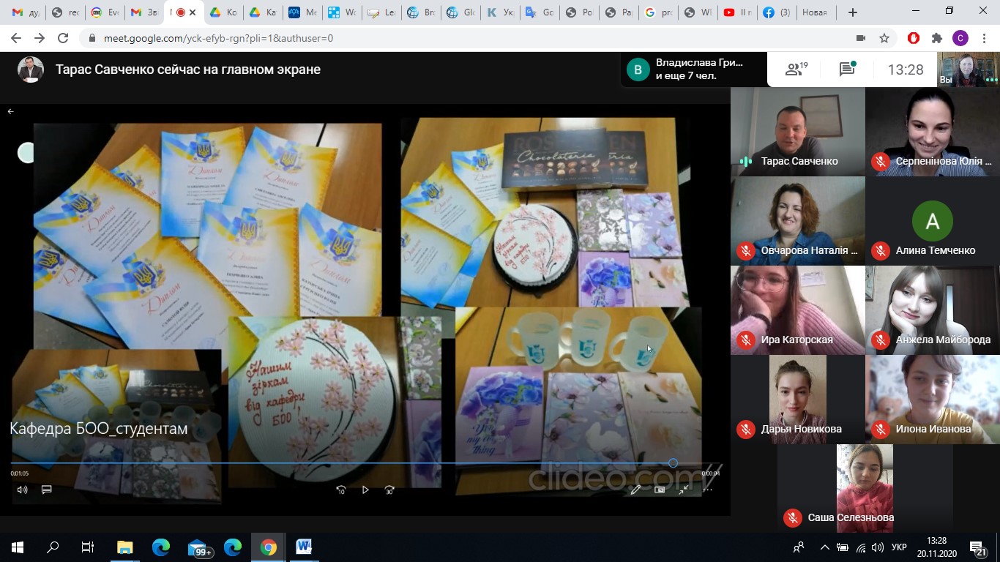The image size is (1000, 562).
Task: Switch video player to mini view
Action: [x=660, y=490]
